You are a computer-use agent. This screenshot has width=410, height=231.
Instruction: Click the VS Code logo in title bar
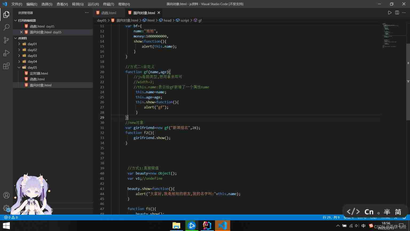coord(5,4)
